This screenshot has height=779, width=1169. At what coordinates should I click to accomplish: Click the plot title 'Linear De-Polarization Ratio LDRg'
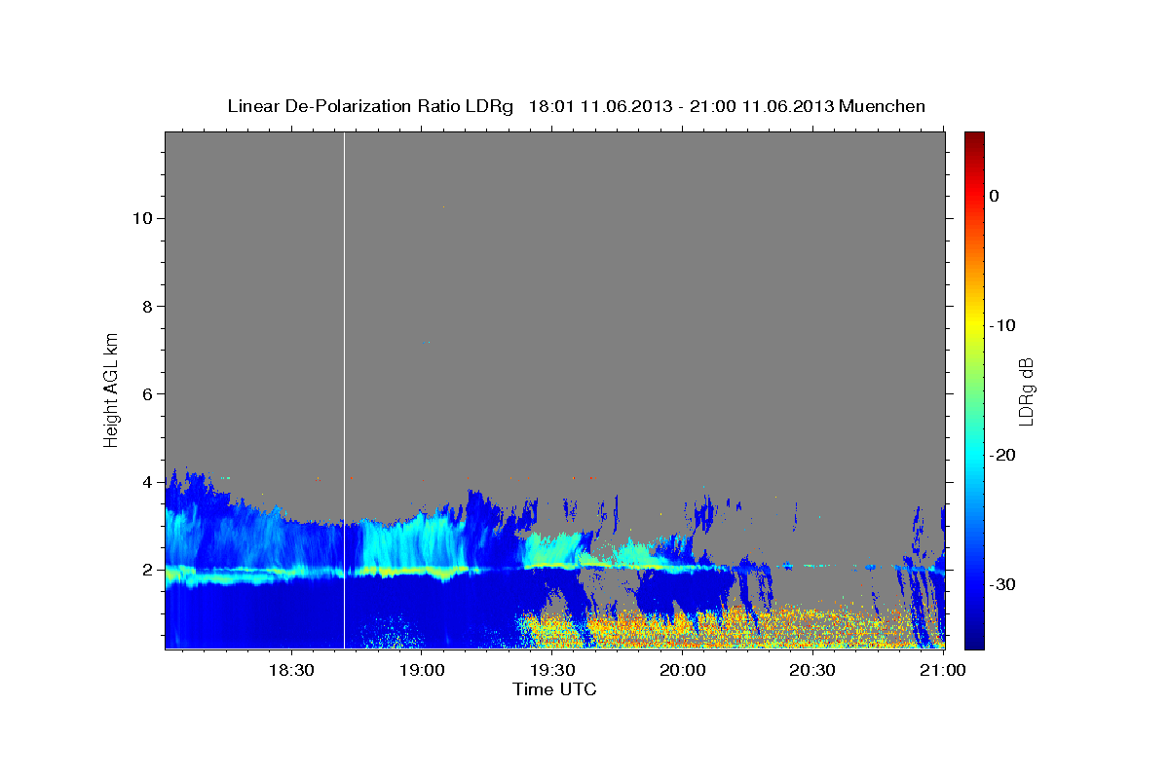[369, 106]
